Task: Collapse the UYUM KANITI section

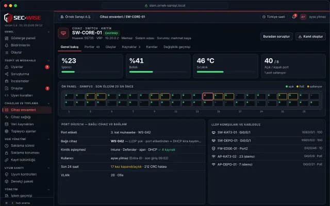Action: pyautogui.click(x=48, y=168)
